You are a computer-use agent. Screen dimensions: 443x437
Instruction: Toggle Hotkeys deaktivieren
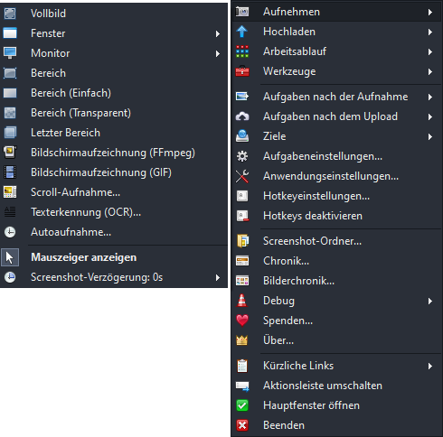tap(336, 216)
